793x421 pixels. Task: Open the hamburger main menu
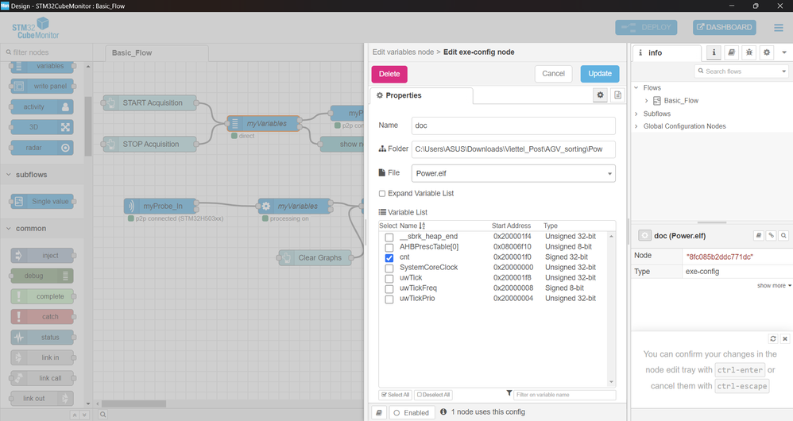779,28
